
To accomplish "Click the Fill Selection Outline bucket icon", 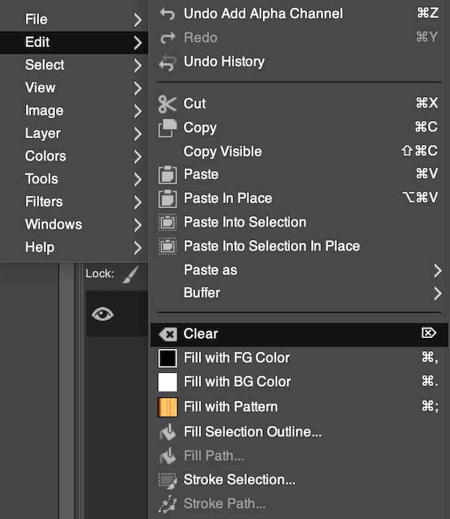I will pyautogui.click(x=167, y=432).
